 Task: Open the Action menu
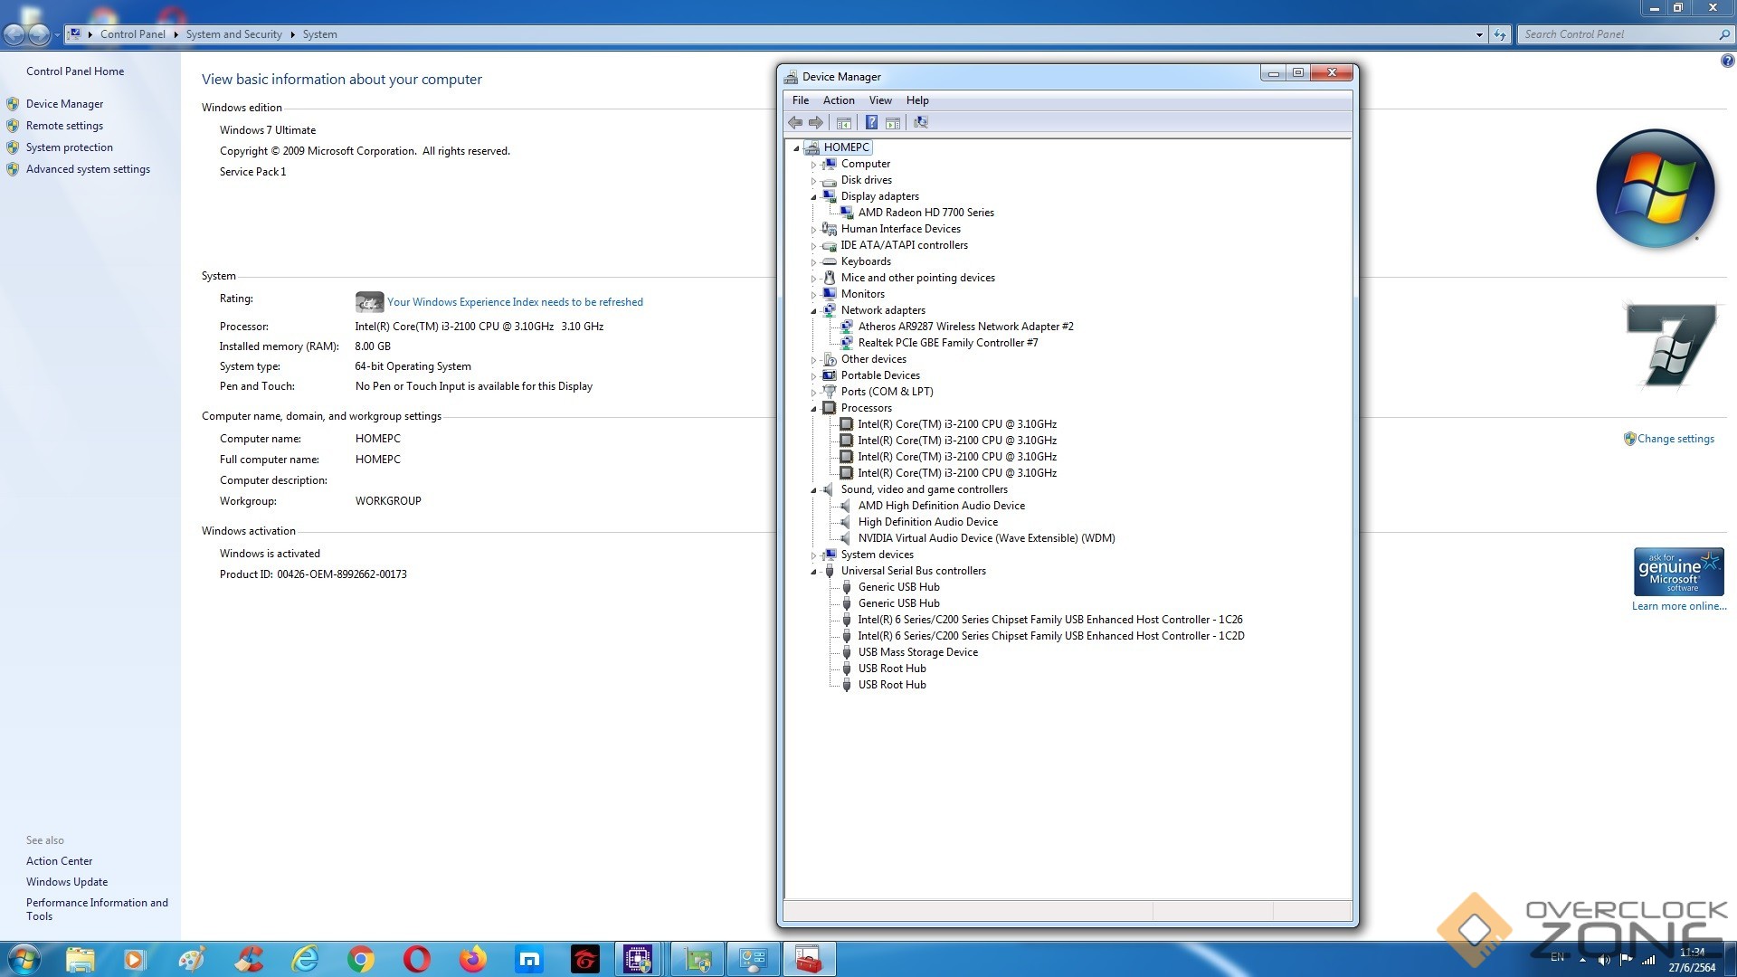coord(838,100)
